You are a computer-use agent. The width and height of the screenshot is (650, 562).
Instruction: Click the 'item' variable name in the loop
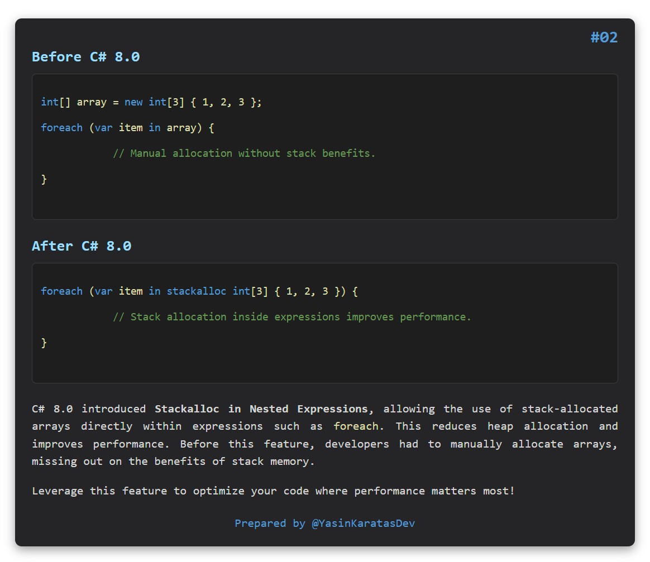[x=131, y=127]
